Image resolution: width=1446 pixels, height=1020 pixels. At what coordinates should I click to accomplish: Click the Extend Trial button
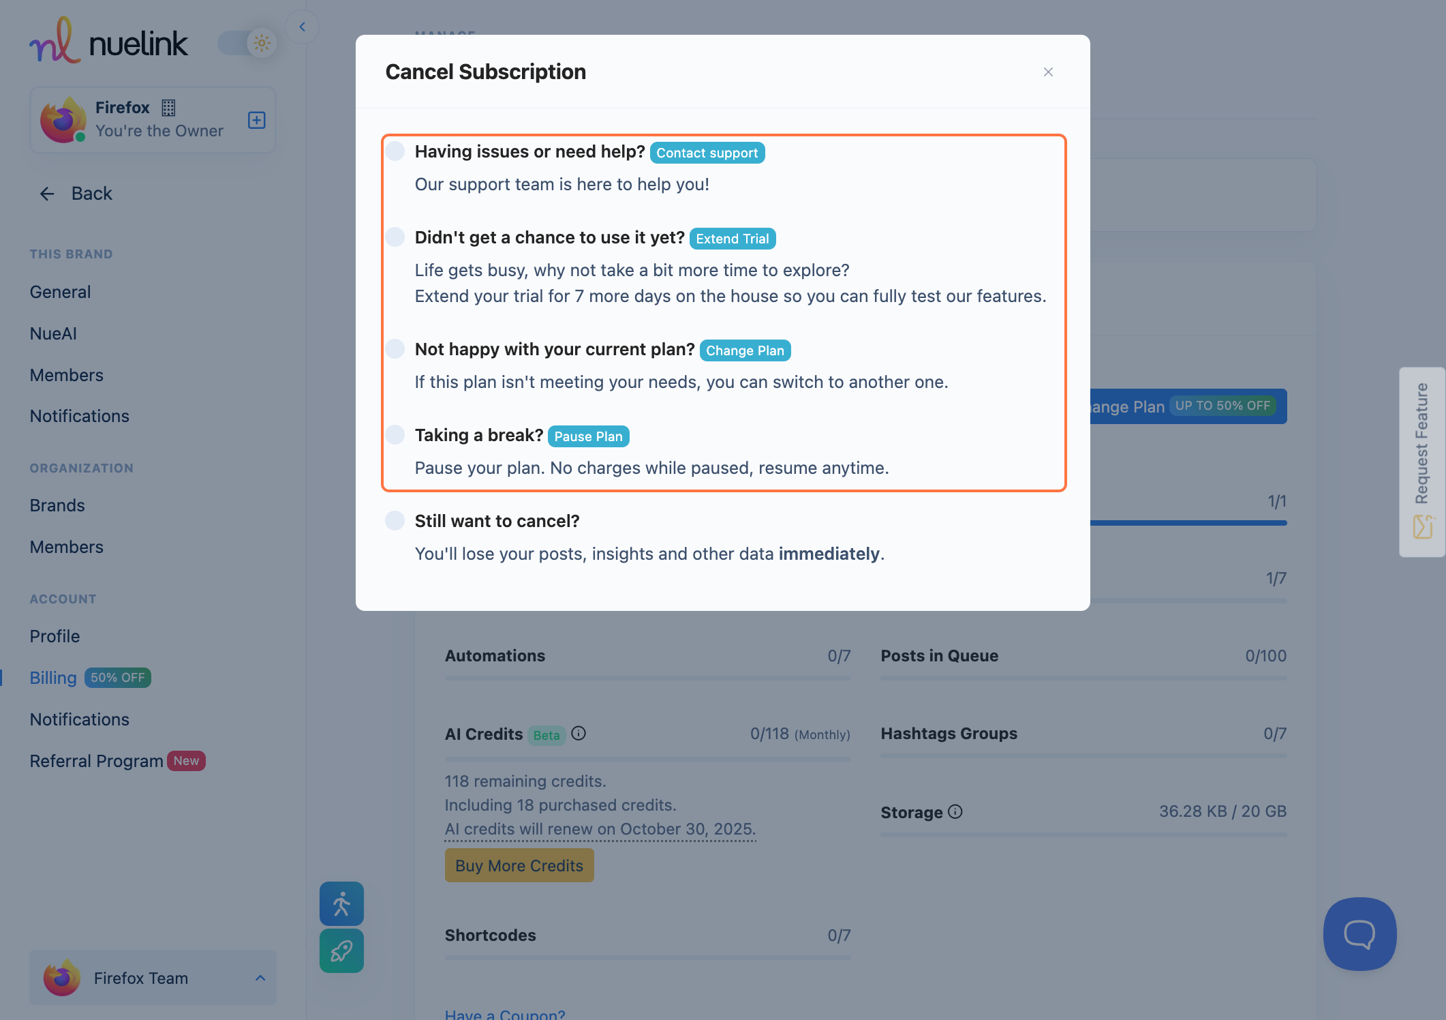(732, 239)
